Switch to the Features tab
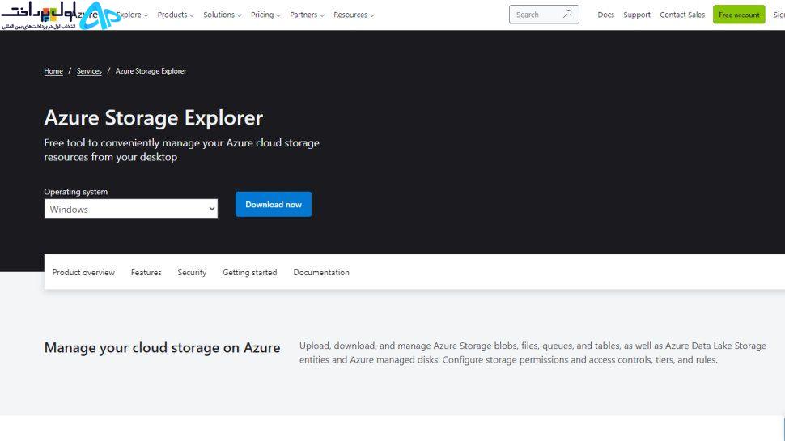This screenshot has width=785, height=441. [146, 273]
